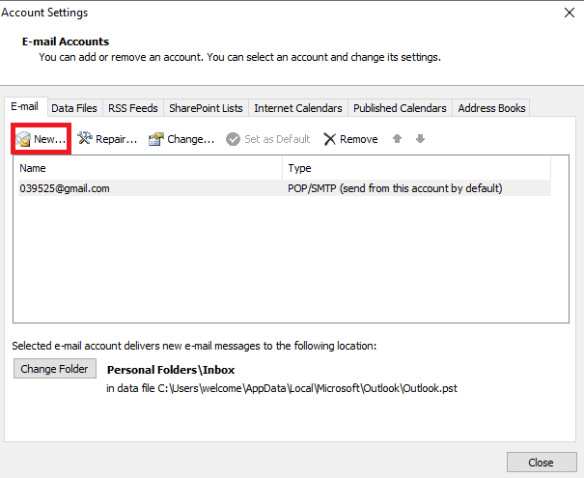The image size is (584, 478).
Task: Click the Repair tools icon
Action: (85, 139)
